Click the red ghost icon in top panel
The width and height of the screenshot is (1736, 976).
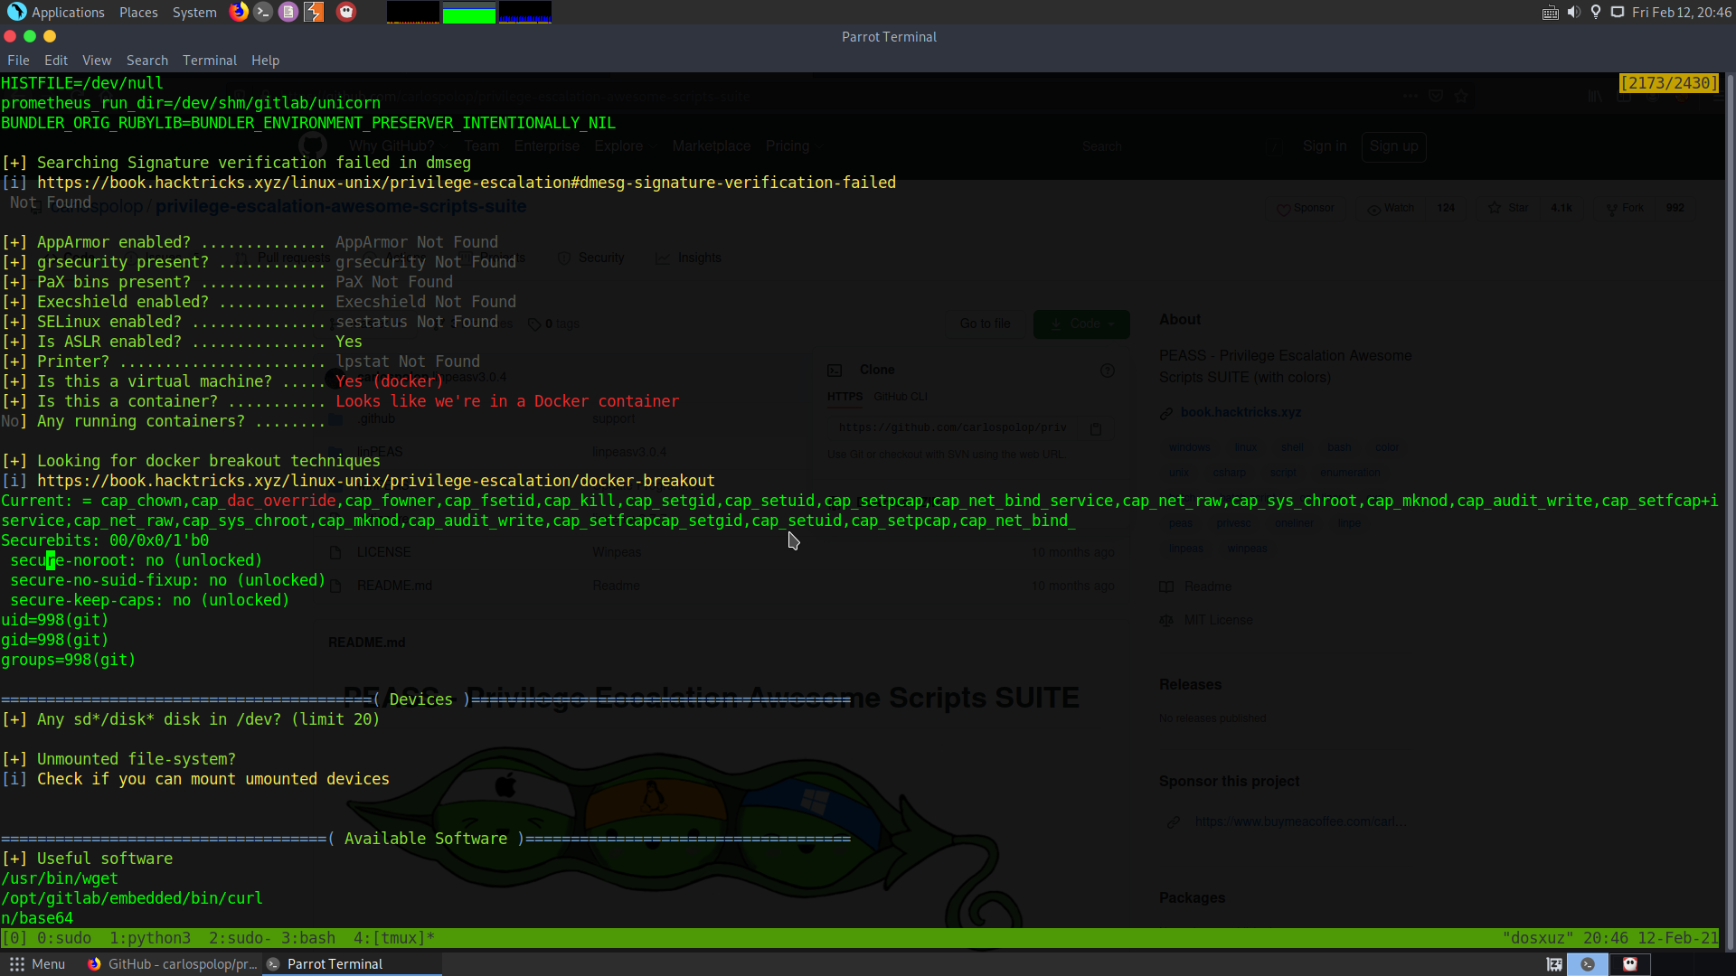point(346,12)
